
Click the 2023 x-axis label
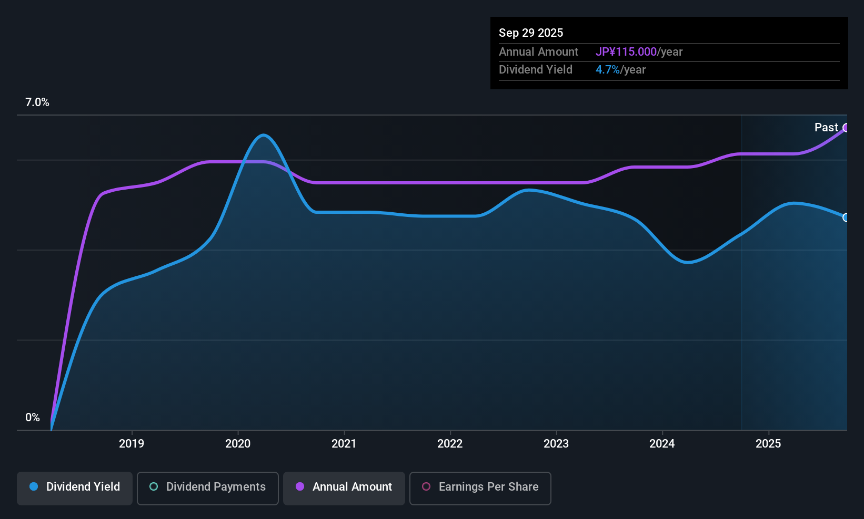pyautogui.click(x=556, y=443)
